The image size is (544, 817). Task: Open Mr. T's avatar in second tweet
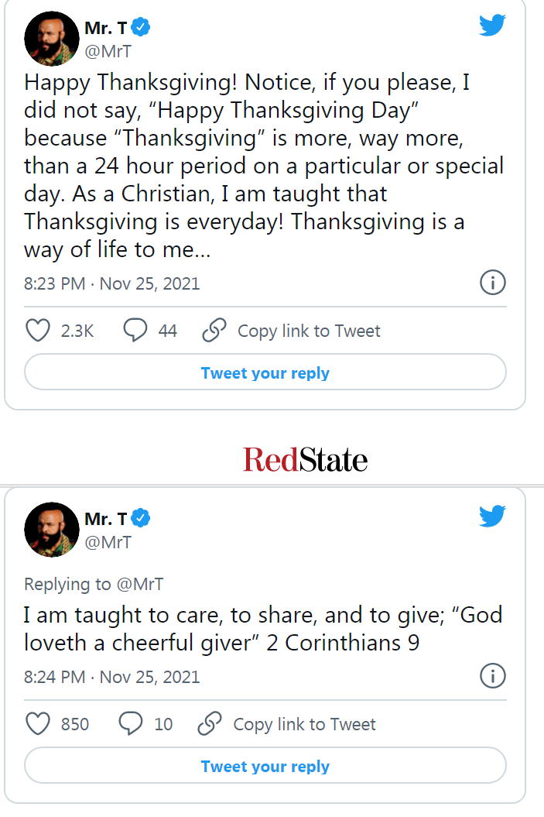pos(52,530)
